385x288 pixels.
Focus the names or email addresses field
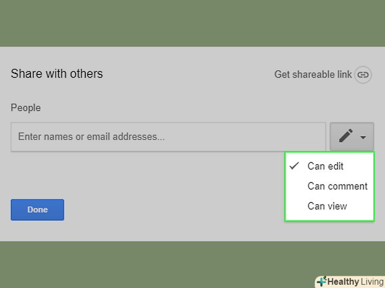[168, 137]
